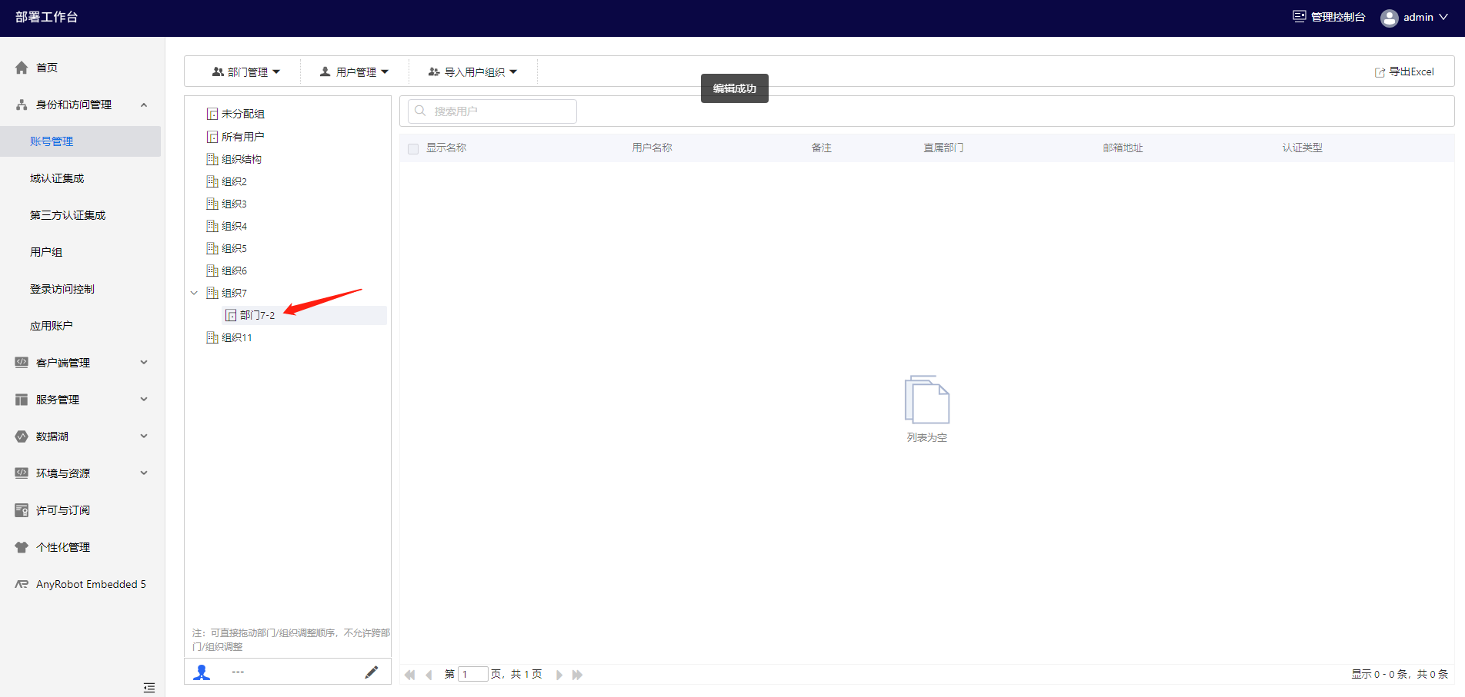1465x697 pixels.
Task: Click the AnyRobot Embedded 5 logo icon
Action: (22, 584)
